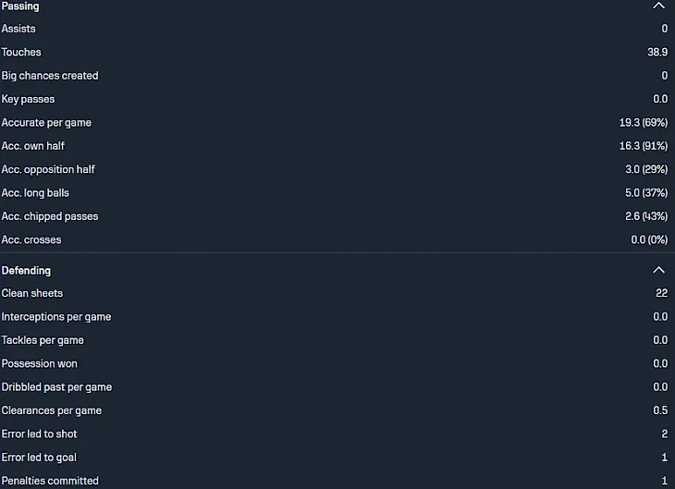Select the Key passes row
Image resolution: width=675 pixels, height=489 pixels.
click(28, 99)
